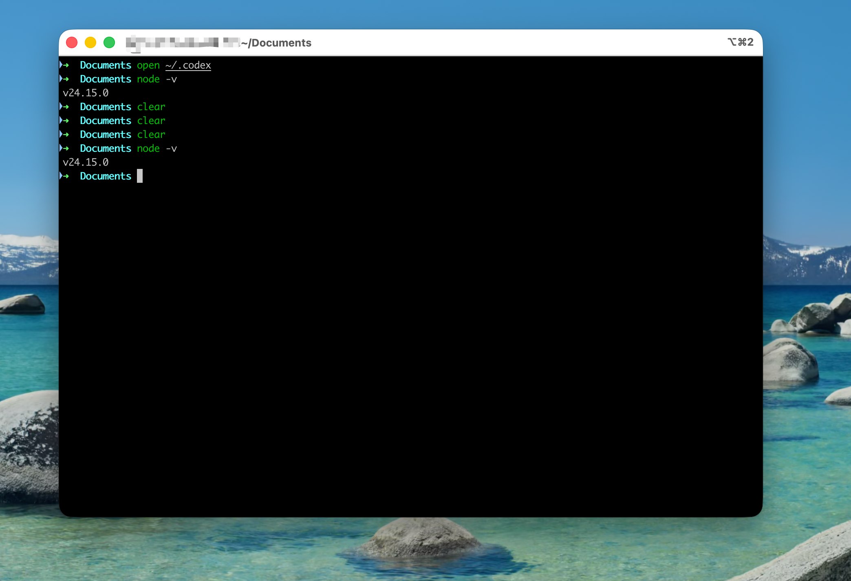
Task: Click 'Documents' before the open command
Action: [106, 65]
